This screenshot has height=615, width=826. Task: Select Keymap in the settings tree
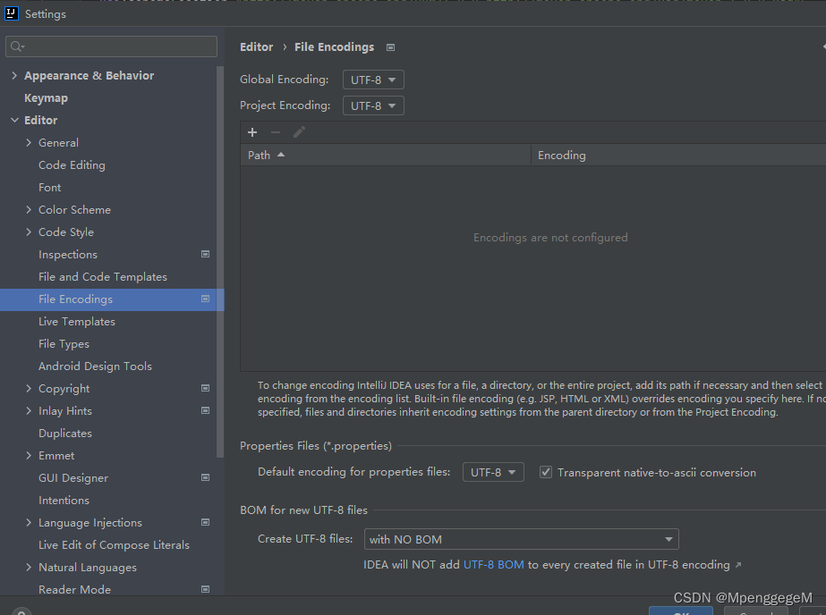46,98
